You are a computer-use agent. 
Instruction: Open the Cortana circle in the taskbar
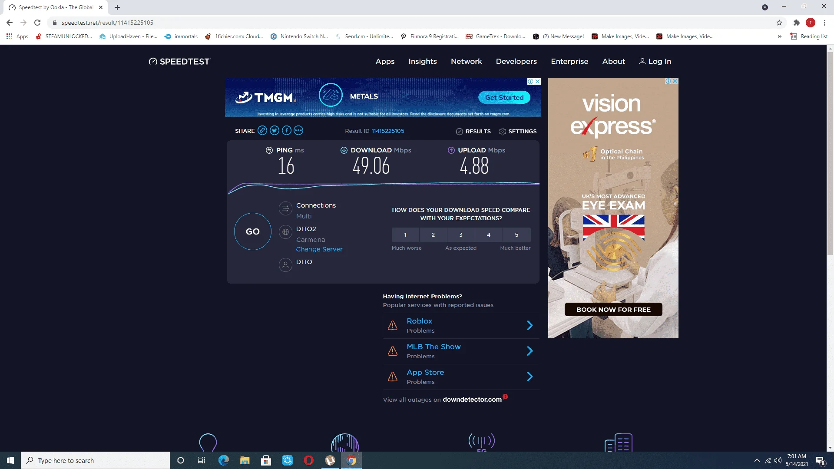(181, 460)
